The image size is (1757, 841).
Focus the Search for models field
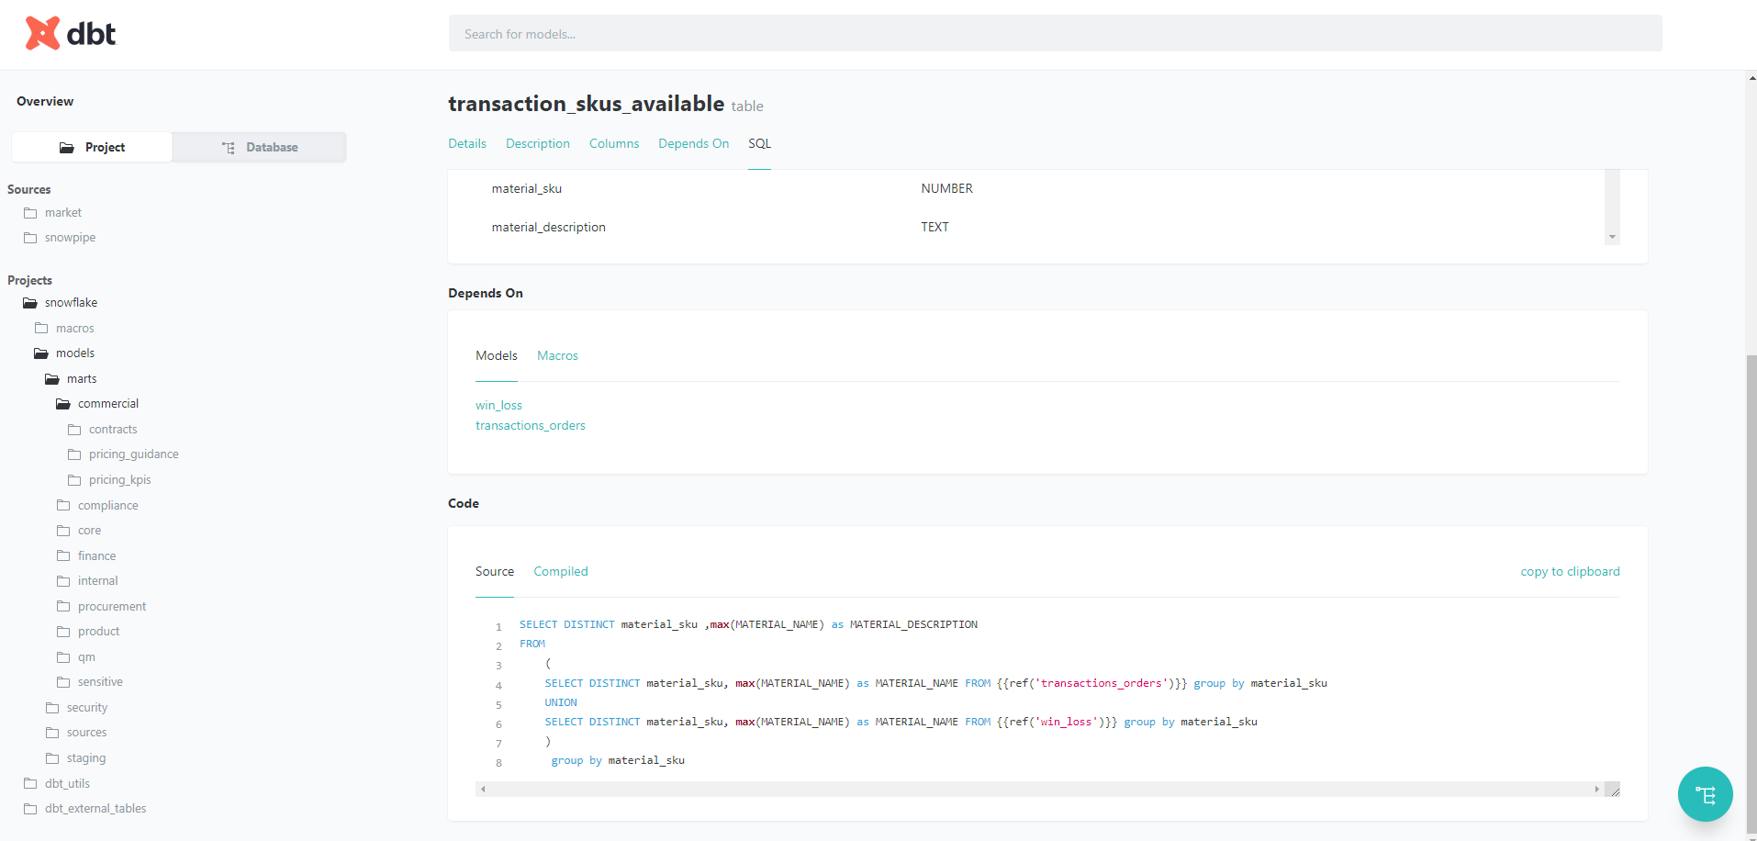[x=1055, y=34]
